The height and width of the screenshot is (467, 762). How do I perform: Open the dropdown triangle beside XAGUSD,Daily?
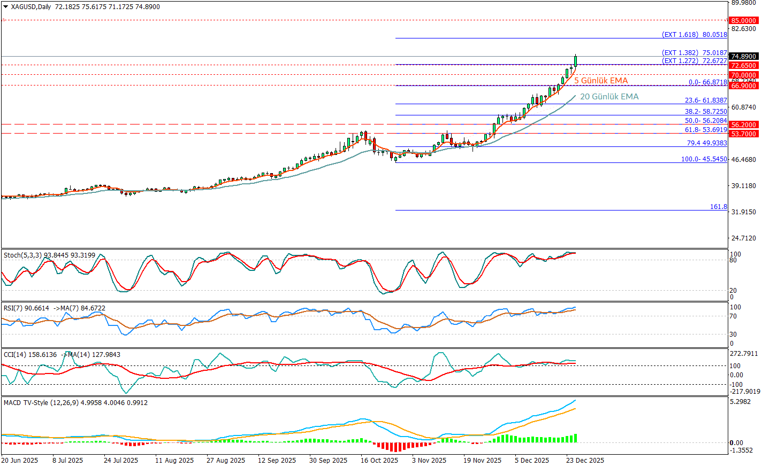pyautogui.click(x=5, y=7)
